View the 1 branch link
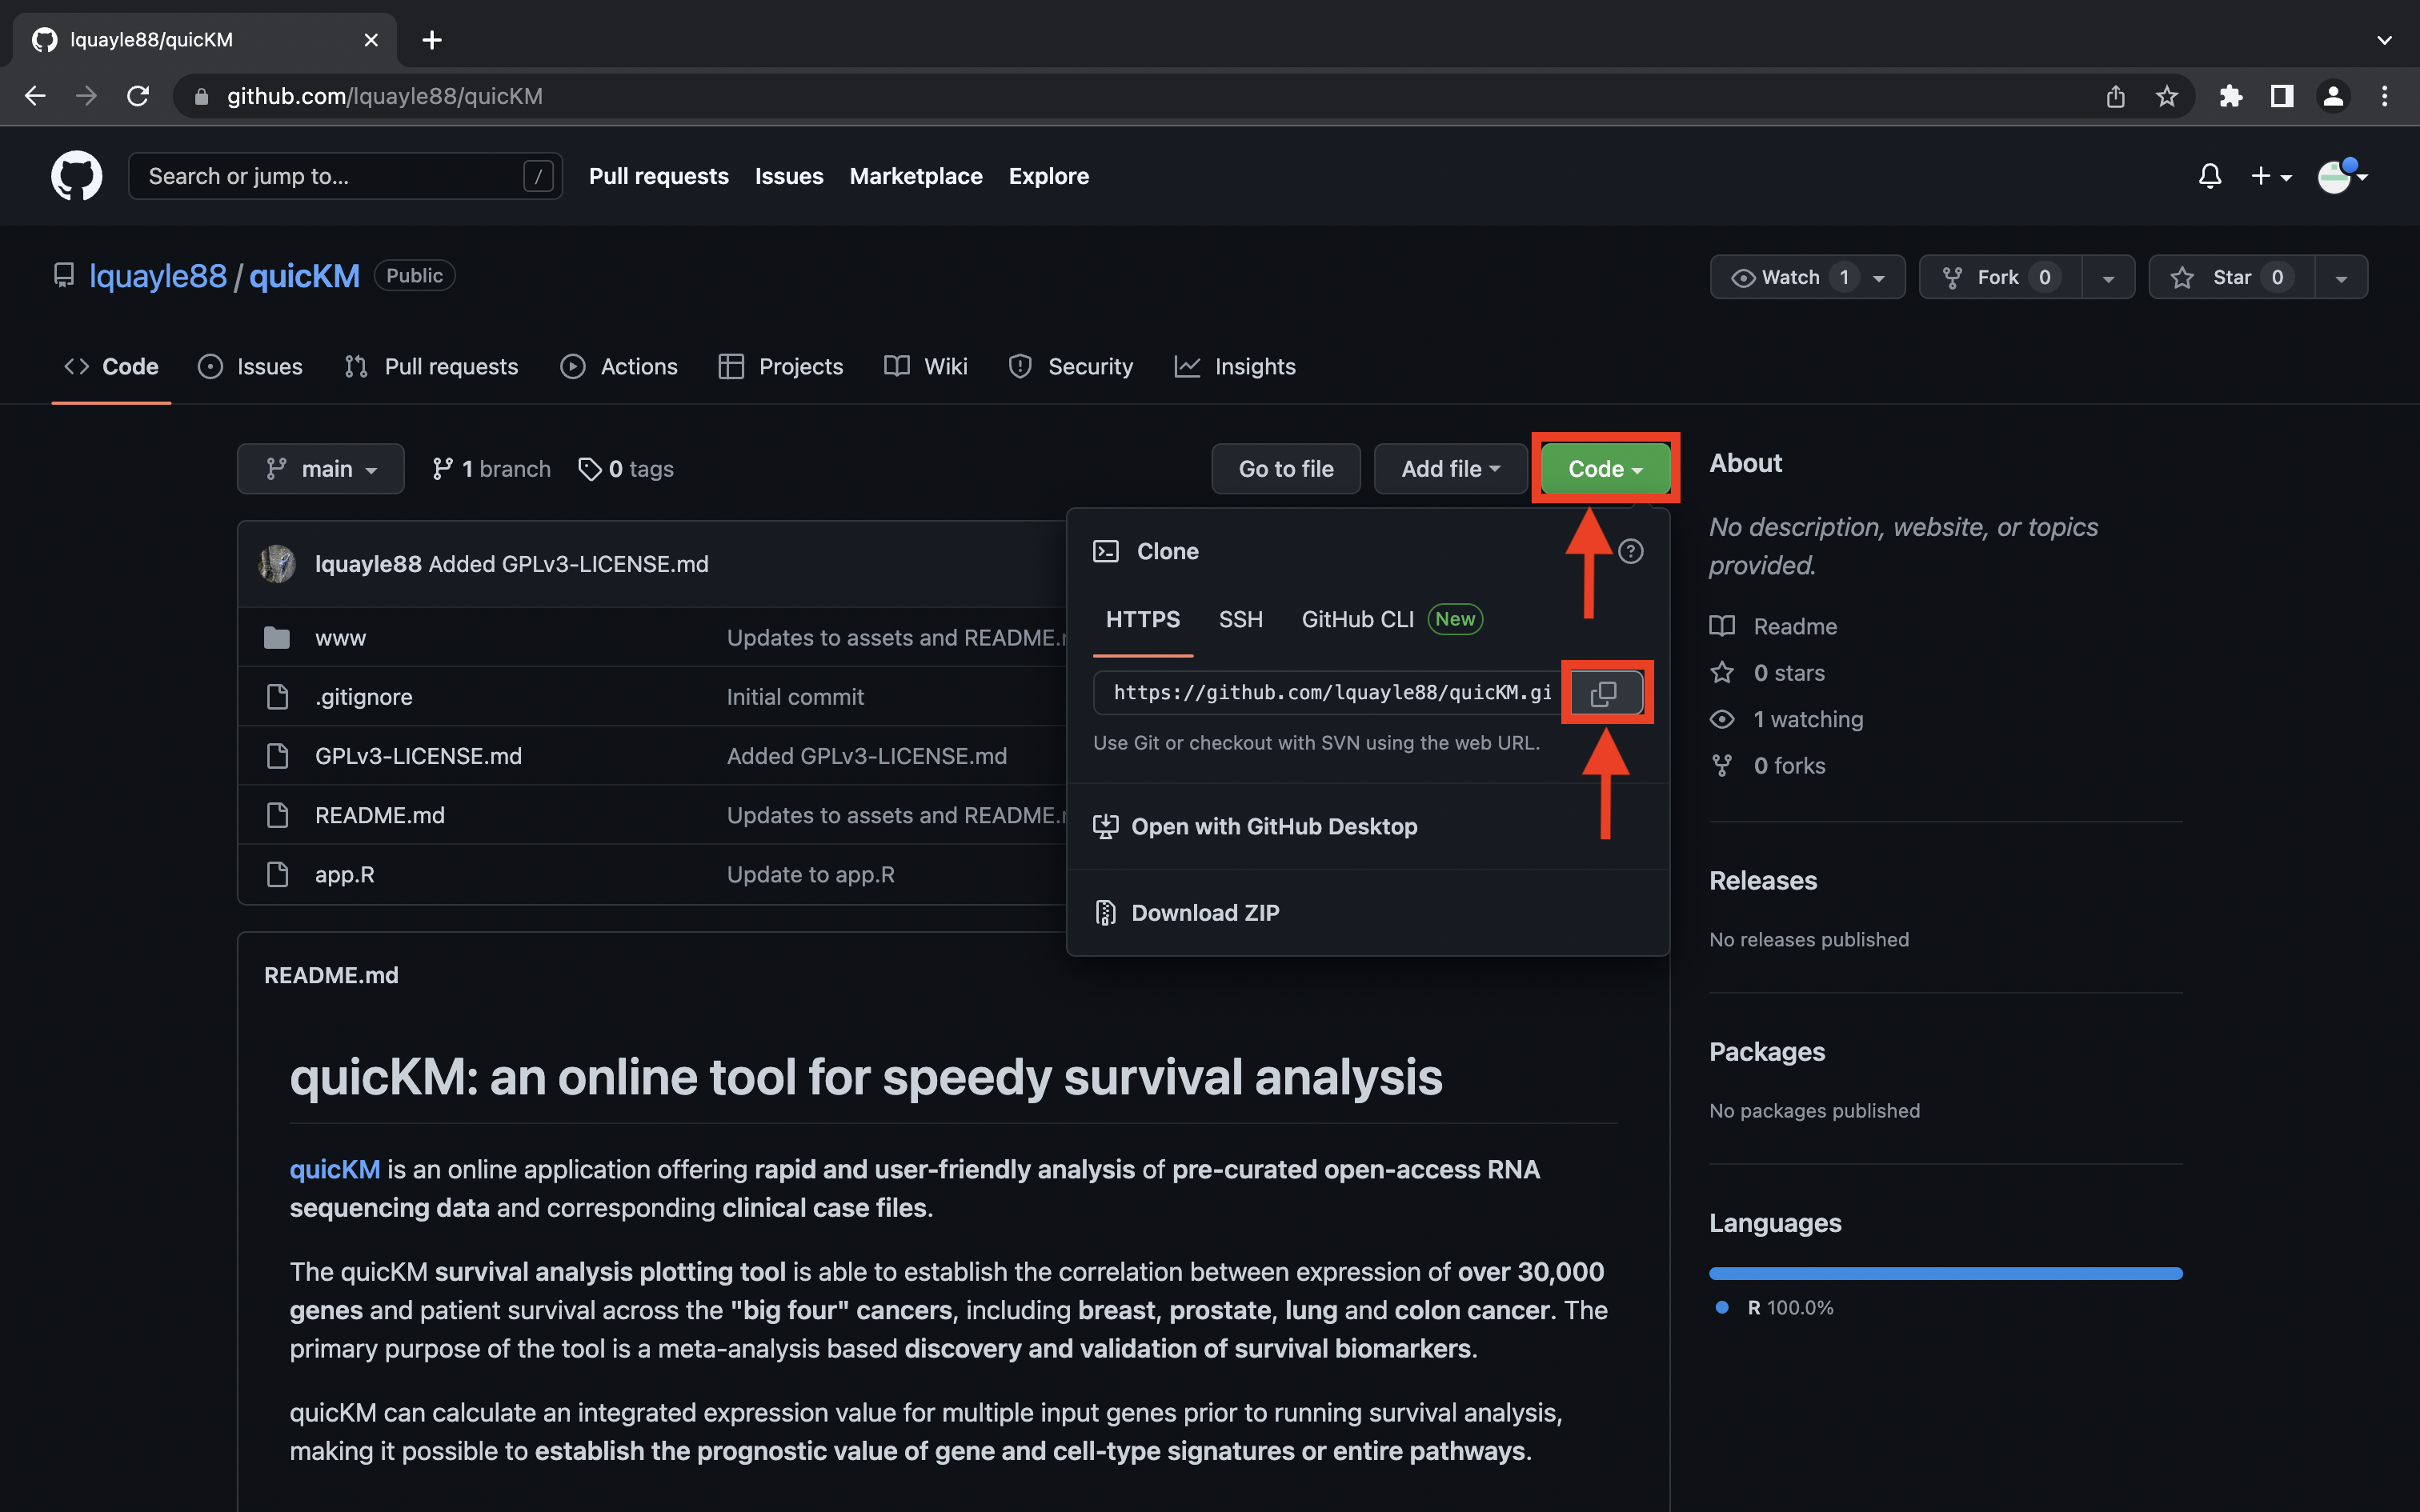The width and height of the screenshot is (2420, 1512). [x=491, y=469]
